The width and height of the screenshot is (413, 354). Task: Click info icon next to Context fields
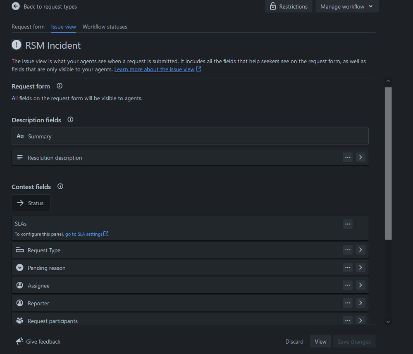(x=60, y=186)
